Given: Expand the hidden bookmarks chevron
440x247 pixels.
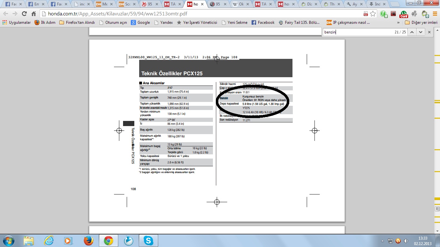Looking at the screenshot, I should [398, 23].
